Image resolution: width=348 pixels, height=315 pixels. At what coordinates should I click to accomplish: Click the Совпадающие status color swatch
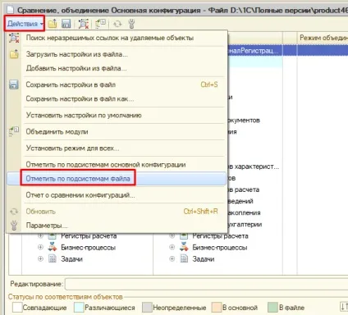click(17, 308)
